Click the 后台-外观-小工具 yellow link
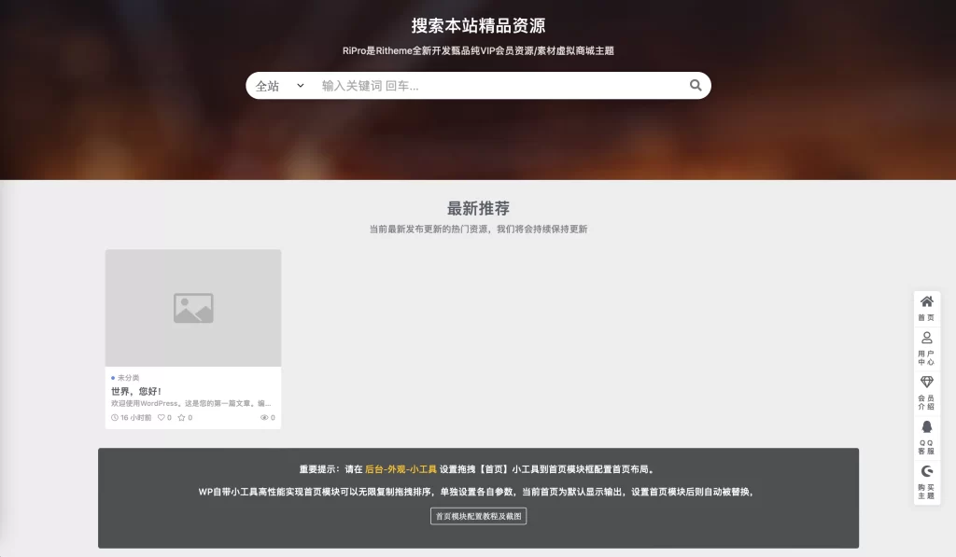This screenshot has width=956, height=557. coord(401,469)
